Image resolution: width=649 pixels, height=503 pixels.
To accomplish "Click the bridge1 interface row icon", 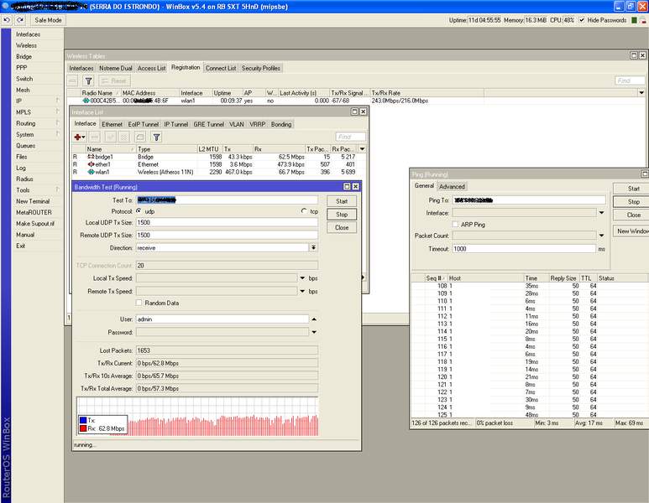I will pyautogui.click(x=91, y=157).
